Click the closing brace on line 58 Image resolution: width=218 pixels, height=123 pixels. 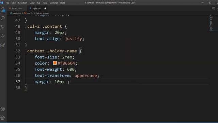26,88
